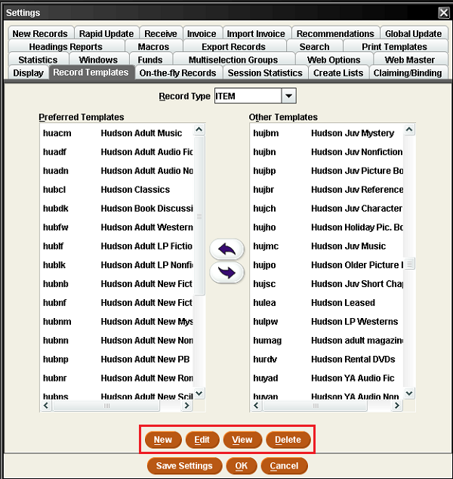Screen dimensions: 453x479
Task: Select huyad Hudson YA Audio Fic template
Action: point(327,378)
